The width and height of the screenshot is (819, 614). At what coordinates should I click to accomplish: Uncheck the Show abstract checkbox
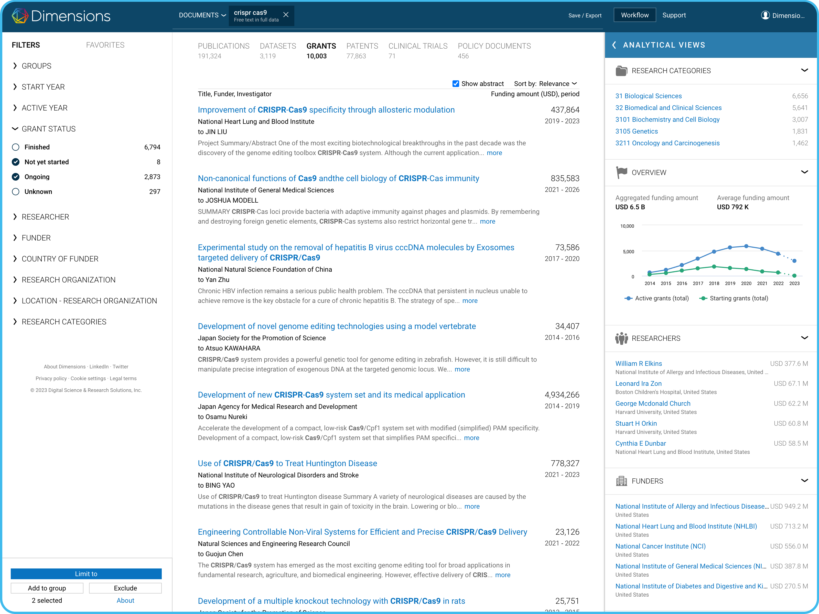point(456,84)
